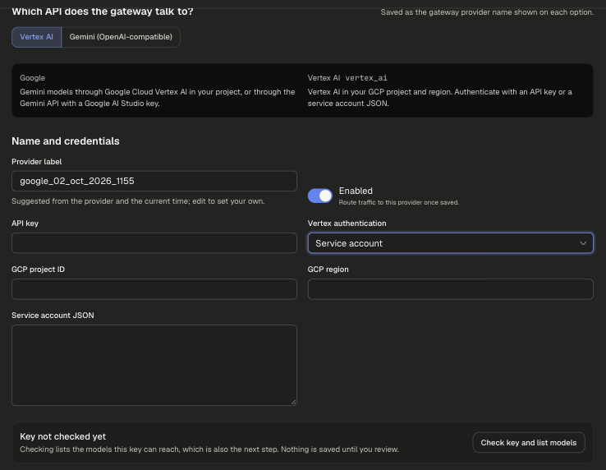Image resolution: width=606 pixels, height=470 pixels.
Task: Click 'Saved as the gateway provider name' note
Action: pos(487,12)
